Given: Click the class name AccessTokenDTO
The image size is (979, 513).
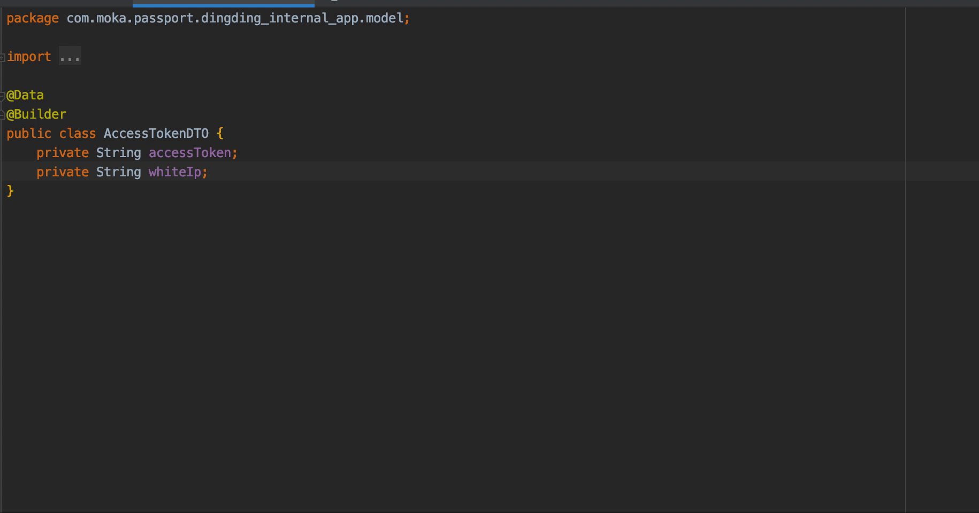Looking at the screenshot, I should click(156, 133).
